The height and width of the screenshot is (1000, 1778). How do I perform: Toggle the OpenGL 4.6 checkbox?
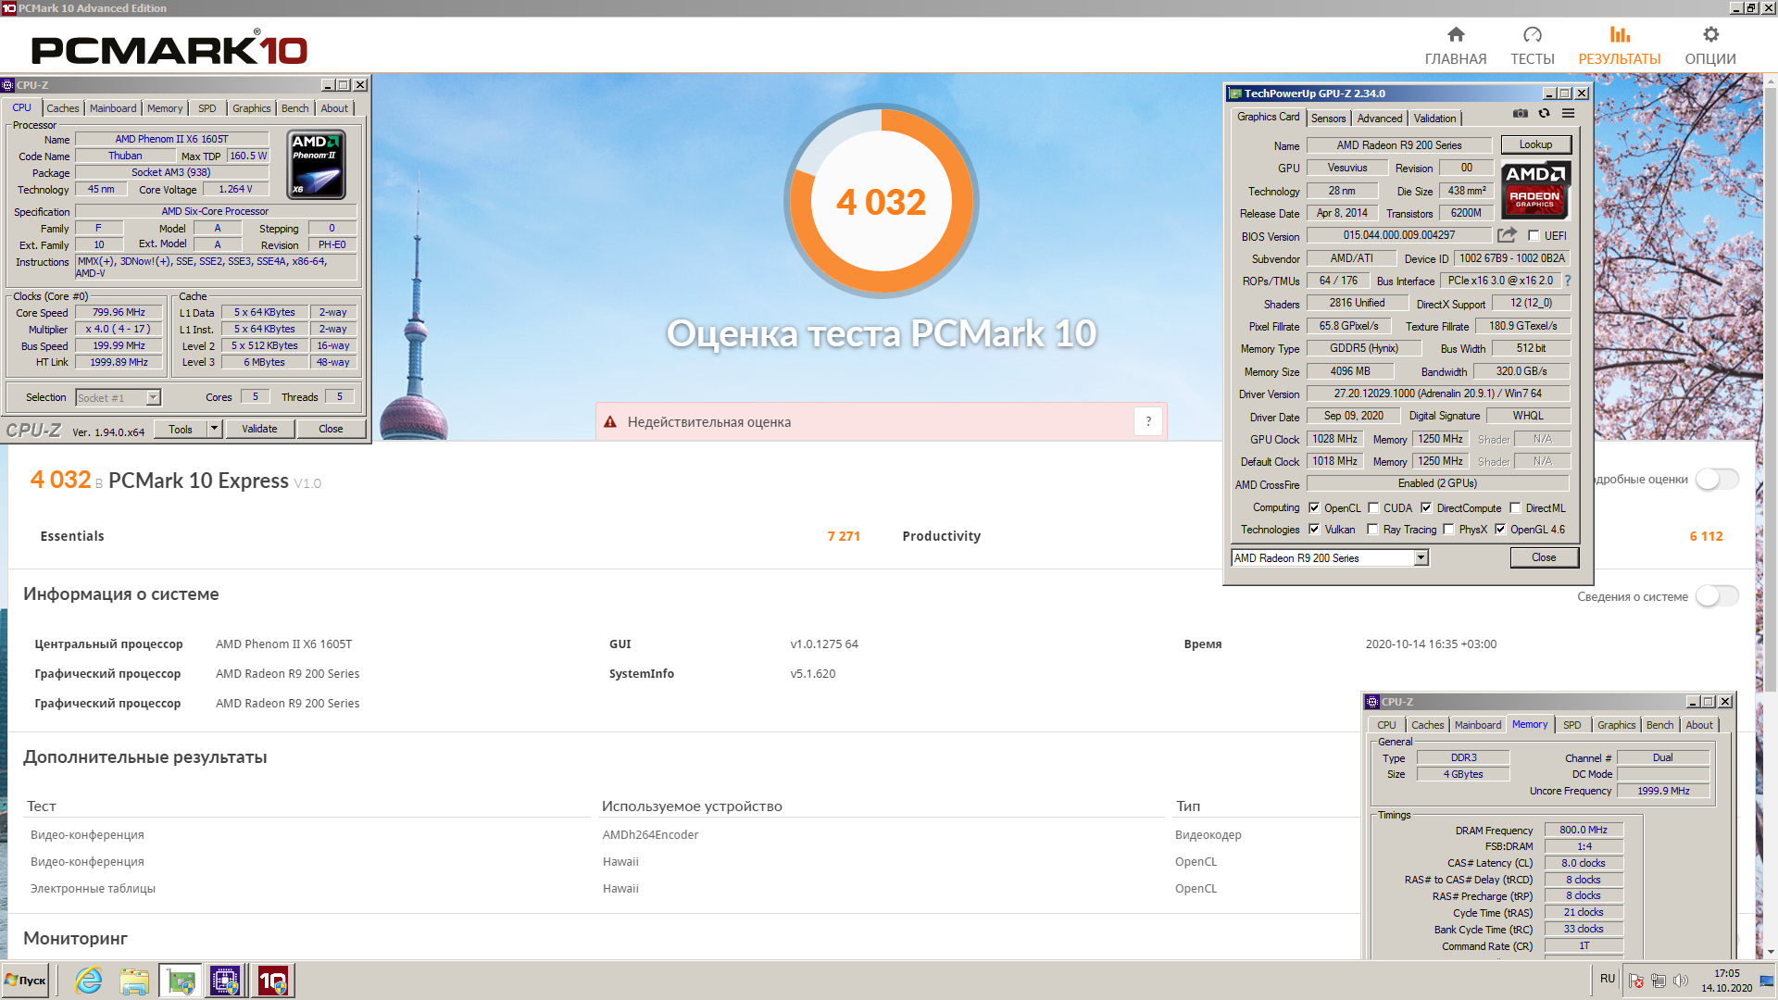(1500, 530)
